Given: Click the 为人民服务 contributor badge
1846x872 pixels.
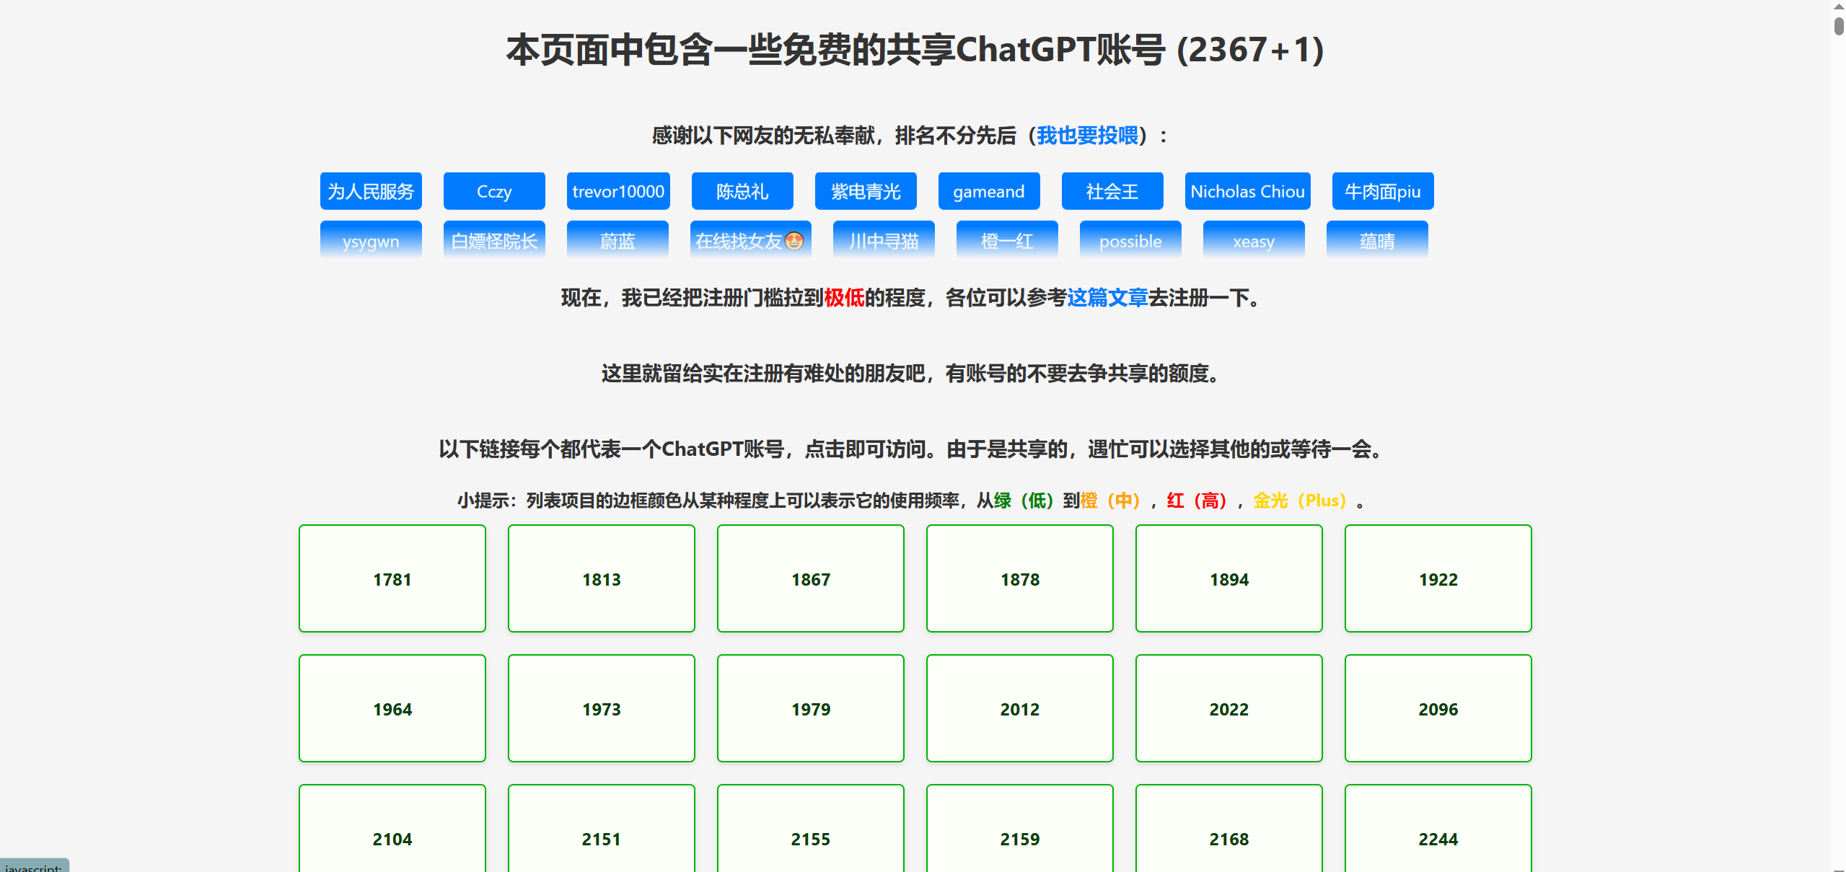Looking at the screenshot, I should coord(371,191).
